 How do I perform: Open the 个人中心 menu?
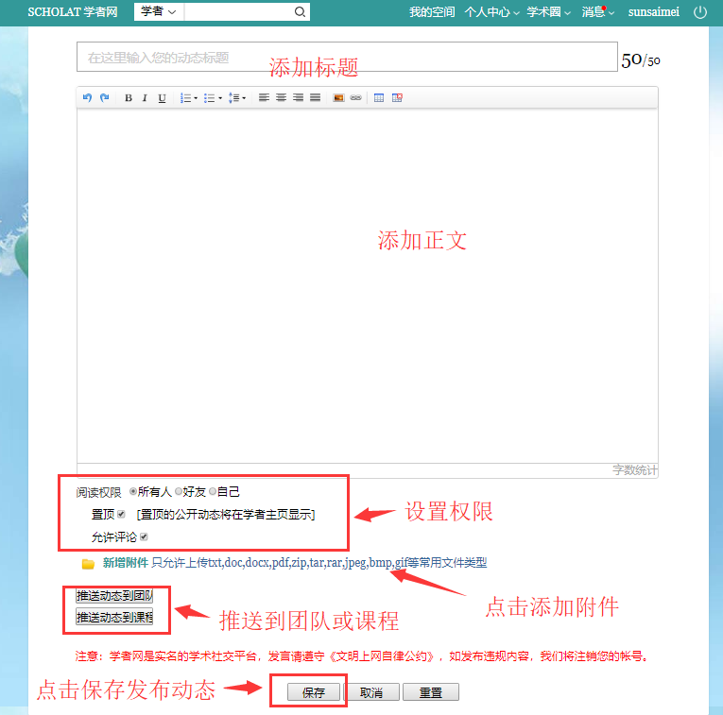(x=491, y=12)
